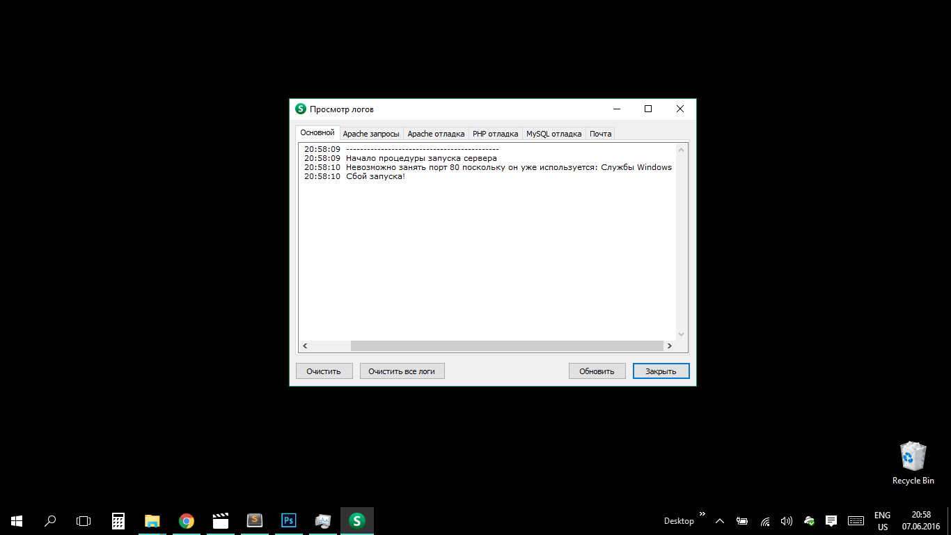
Task: Open the monitor chart app on taskbar
Action: pyautogui.click(x=322, y=520)
